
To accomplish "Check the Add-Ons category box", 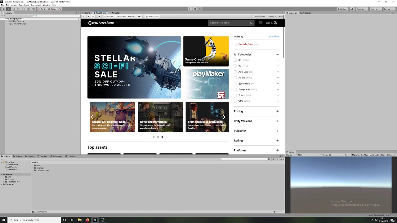I will point(235,72).
